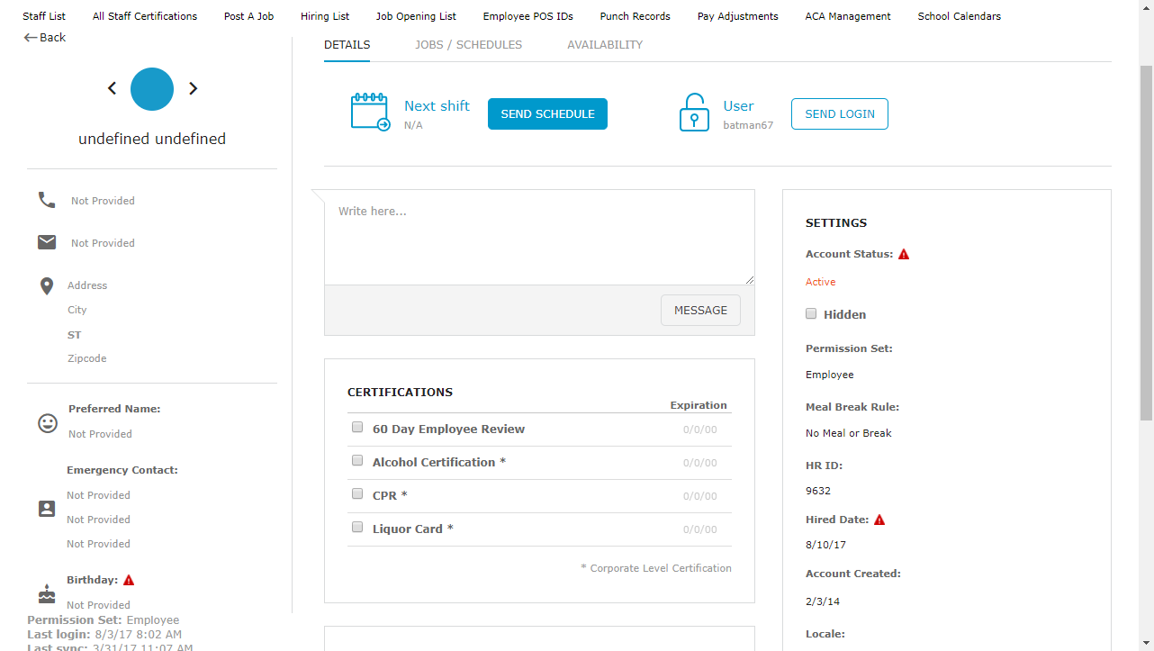This screenshot has height=651, width=1154.
Task: Open Post A Job menu item
Action: coord(248,16)
